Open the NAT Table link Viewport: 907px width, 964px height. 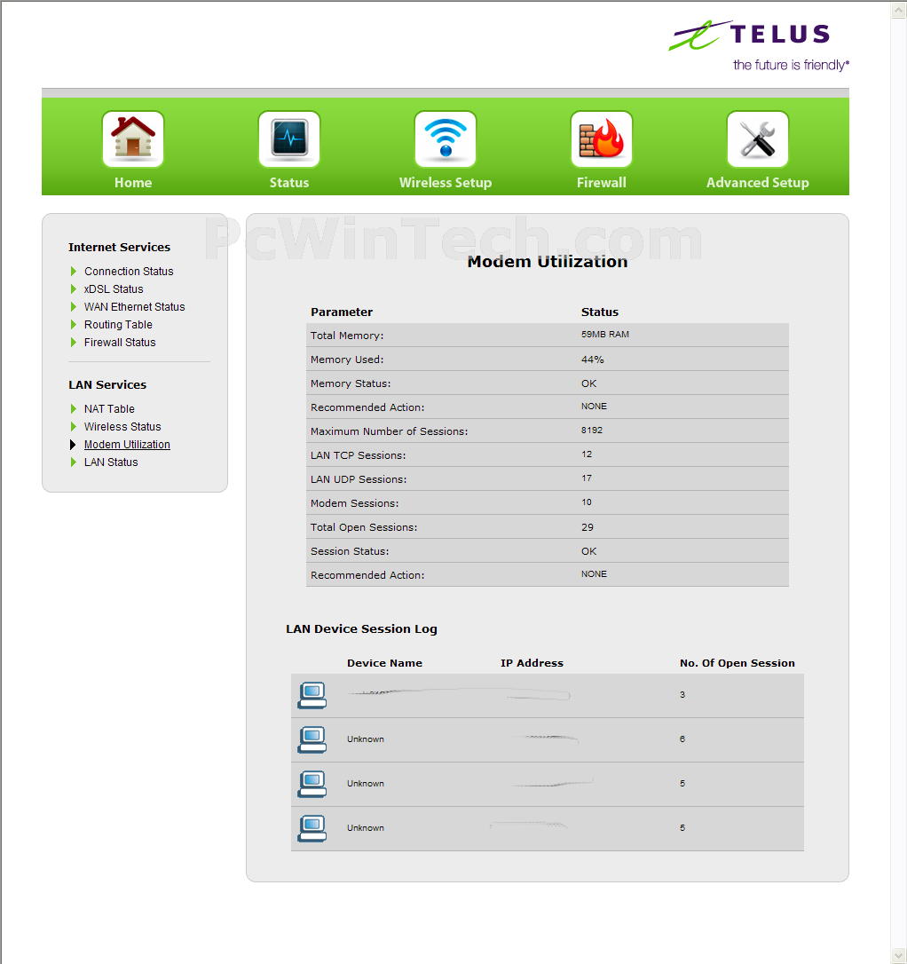pyautogui.click(x=109, y=409)
